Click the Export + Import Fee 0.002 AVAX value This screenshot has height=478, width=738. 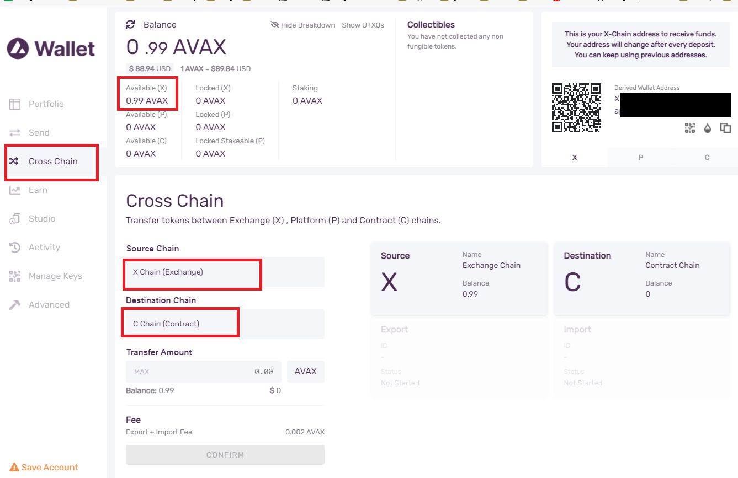[305, 432]
